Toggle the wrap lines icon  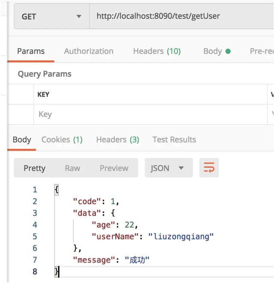[209, 168]
